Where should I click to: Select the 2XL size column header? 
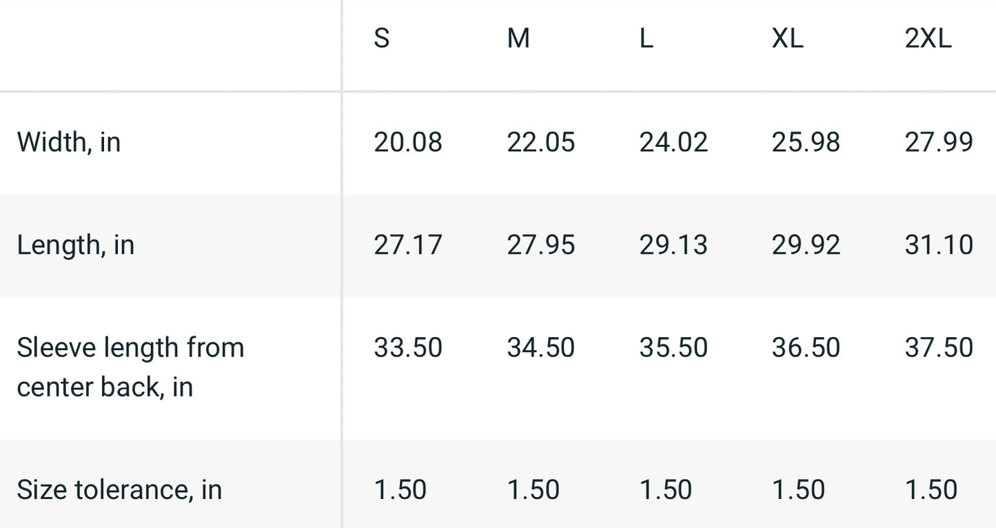coord(928,39)
